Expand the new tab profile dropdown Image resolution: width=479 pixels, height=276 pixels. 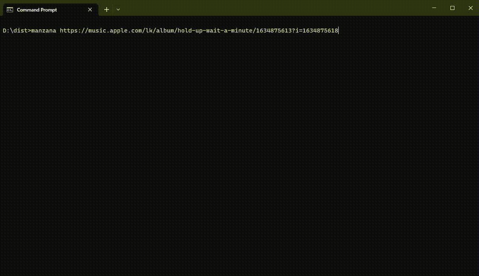pos(118,10)
